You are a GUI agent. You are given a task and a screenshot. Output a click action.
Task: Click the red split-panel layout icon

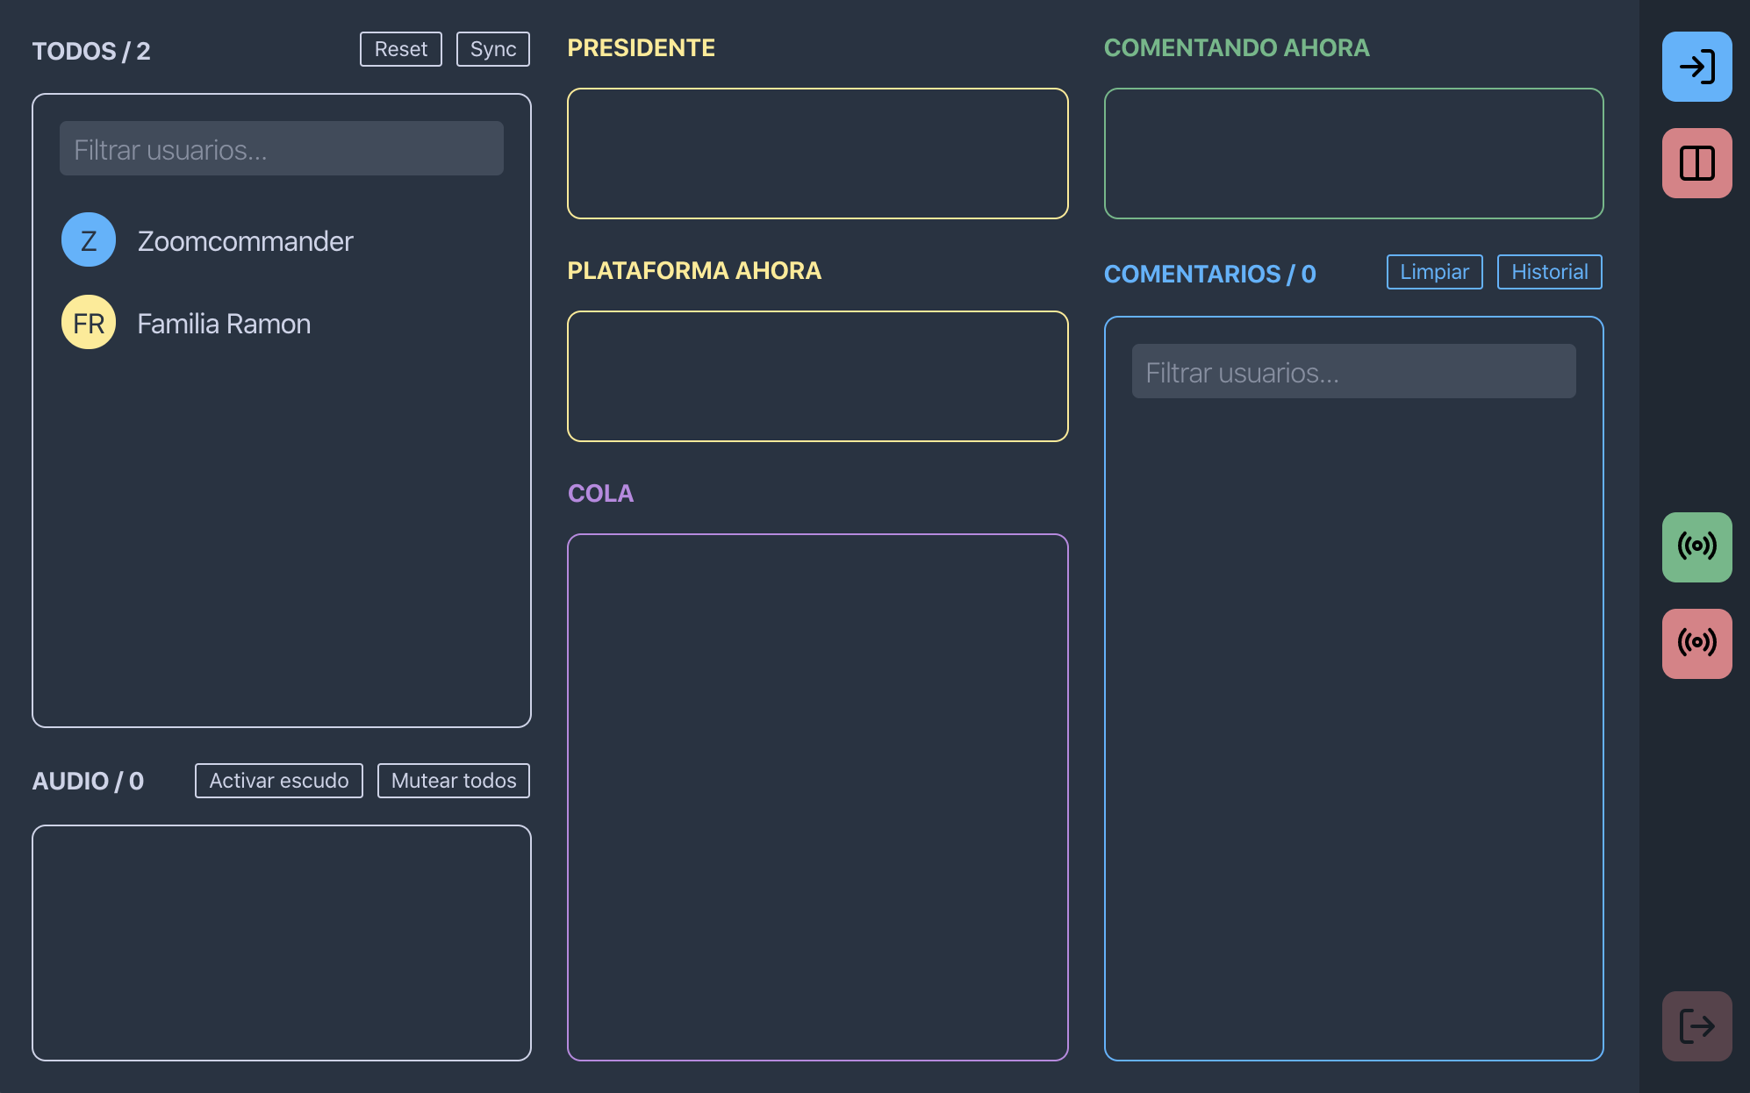(x=1696, y=163)
